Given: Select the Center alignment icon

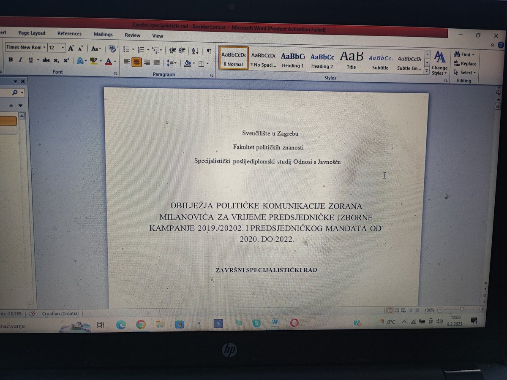Looking at the screenshot, I should 136,62.
